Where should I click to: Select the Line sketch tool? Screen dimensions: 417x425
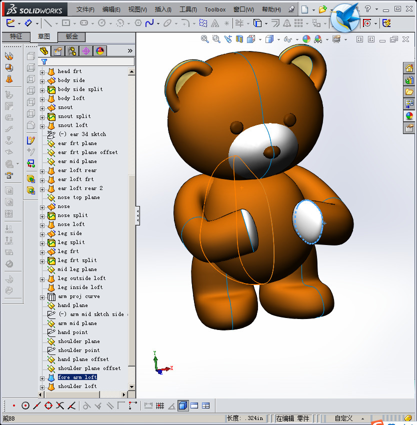pyautogui.click(x=48, y=23)
